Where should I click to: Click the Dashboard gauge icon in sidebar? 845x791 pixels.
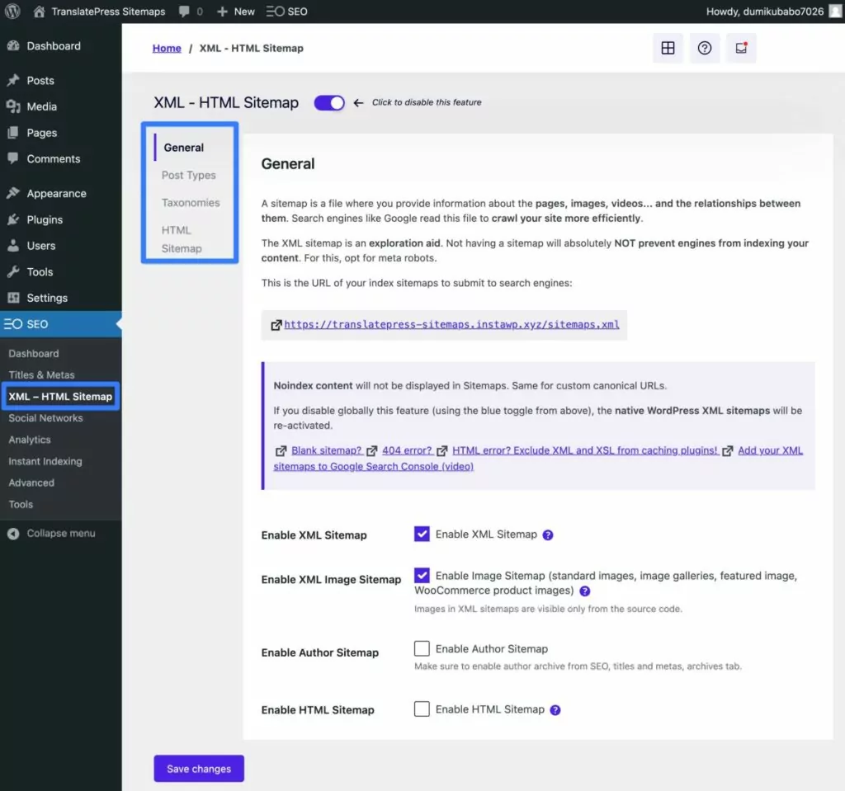[13, 46]
